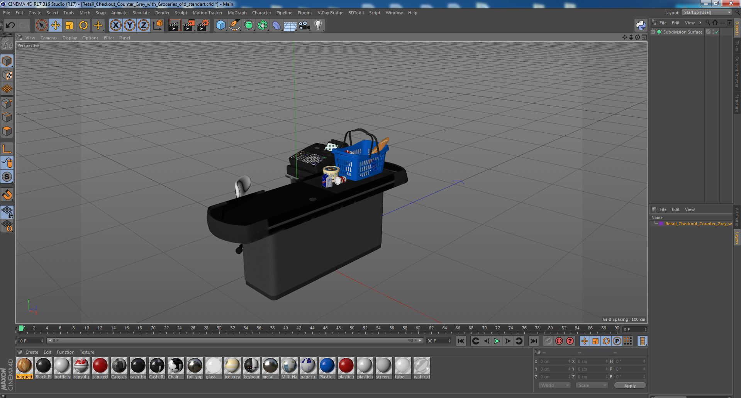This screenshot has height=398, width=741.
Task: Open the Scale mode dropdown
Action: pyautogui.click(x=592, y=385)
